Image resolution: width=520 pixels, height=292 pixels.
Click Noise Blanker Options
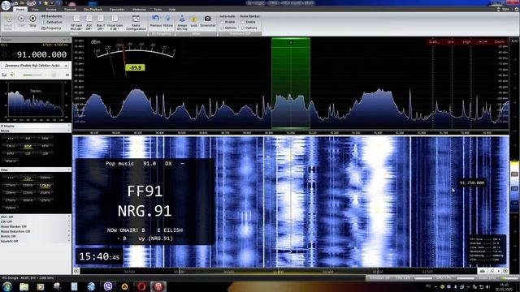249,28
